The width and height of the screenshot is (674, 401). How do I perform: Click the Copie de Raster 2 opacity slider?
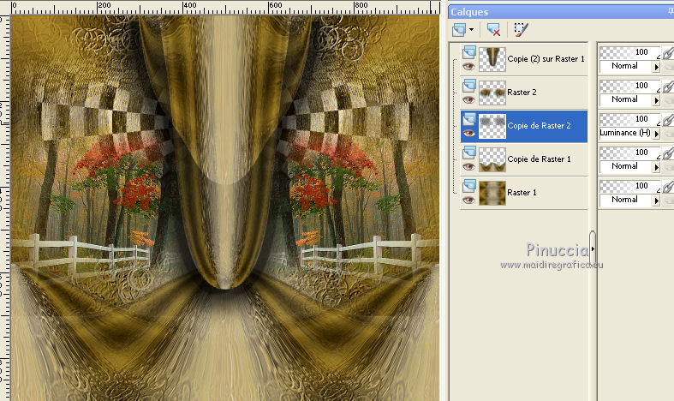(x=629, y=119)
